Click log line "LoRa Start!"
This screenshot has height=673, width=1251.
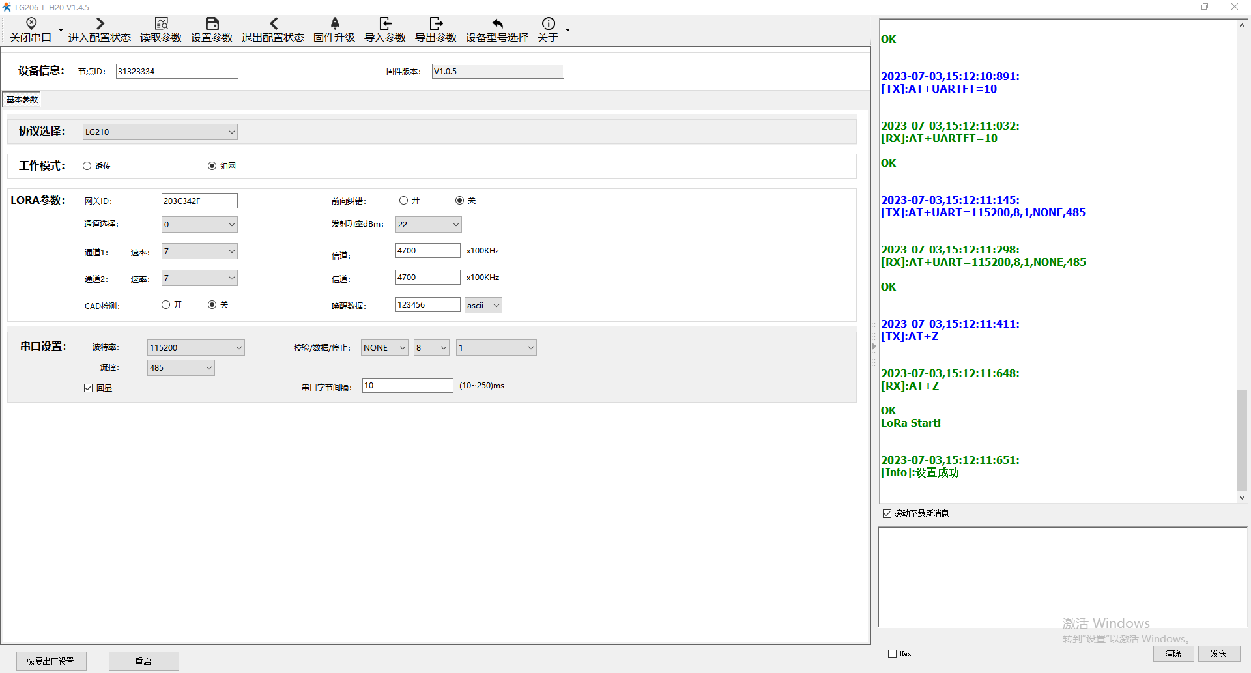[x=911, y=423]
